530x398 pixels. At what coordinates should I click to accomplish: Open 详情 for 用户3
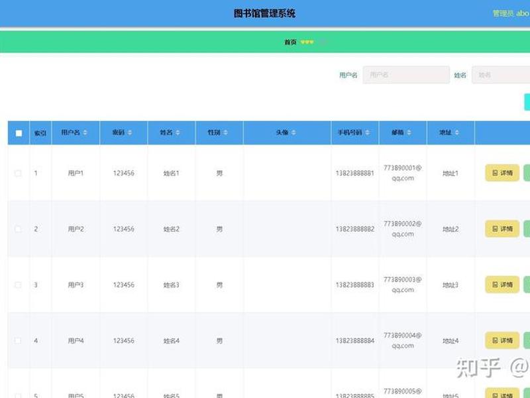pyautogui.click(x=502, y=285)
